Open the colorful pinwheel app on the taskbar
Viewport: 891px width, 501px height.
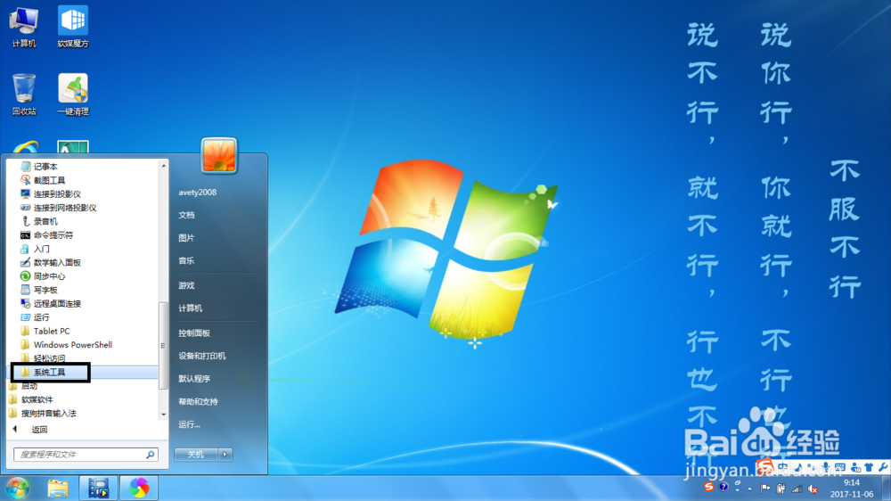(139, 488)
